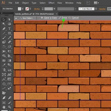Viewport: 111px width, 111px height.
Task: Choose the Free Transform tool
Action: 9,51
